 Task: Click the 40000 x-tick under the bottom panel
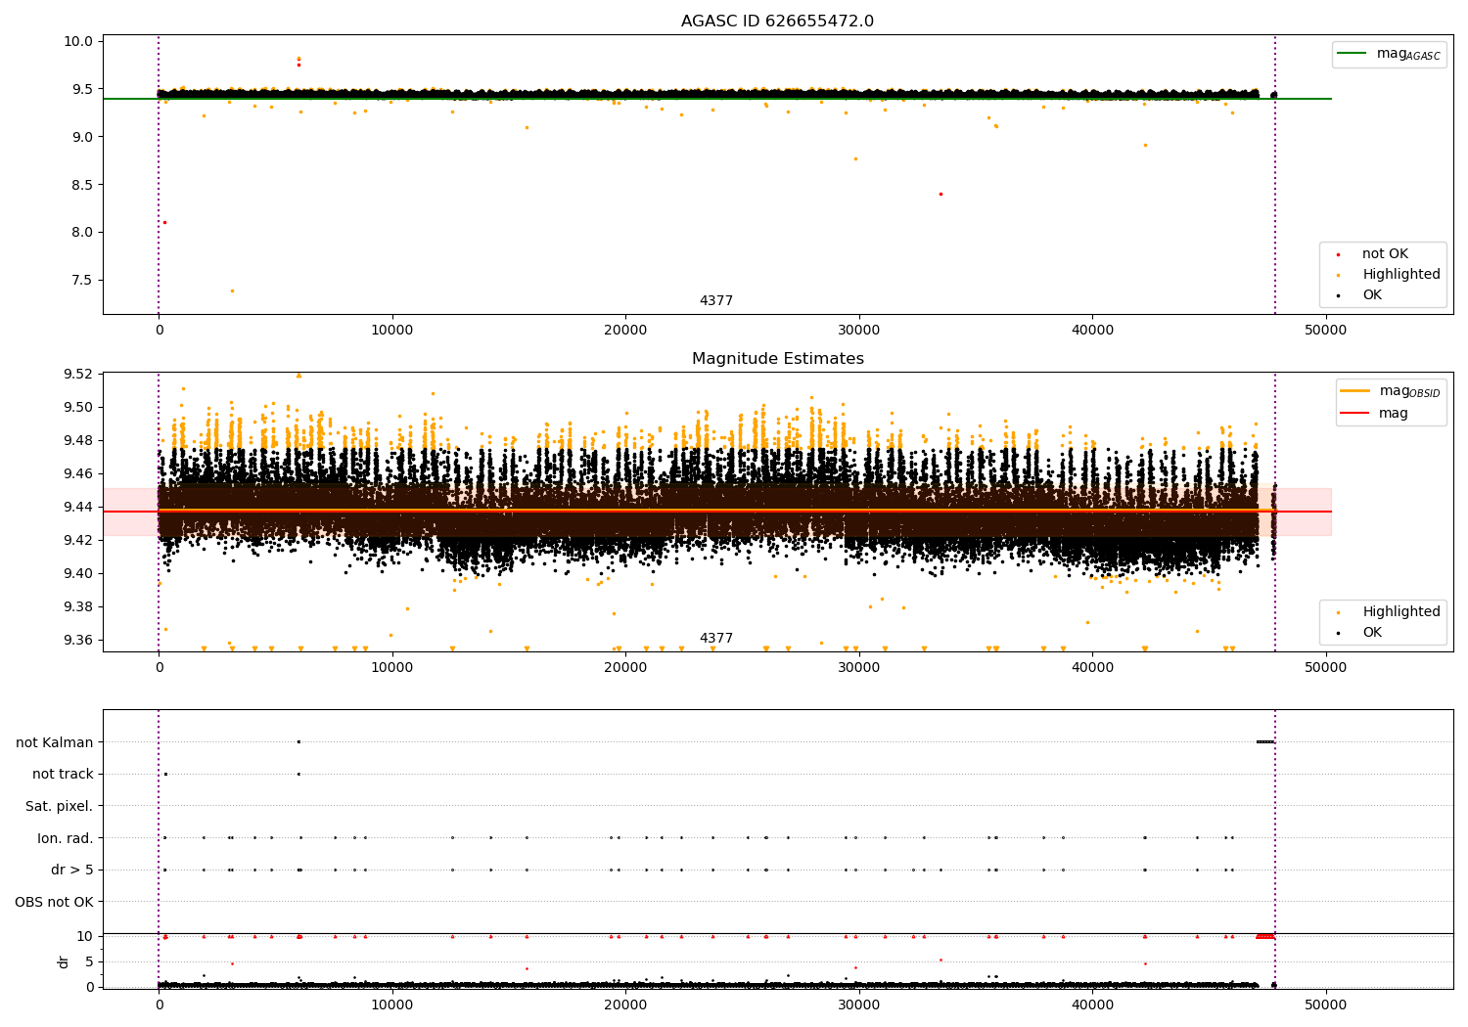[1092, 1005]
